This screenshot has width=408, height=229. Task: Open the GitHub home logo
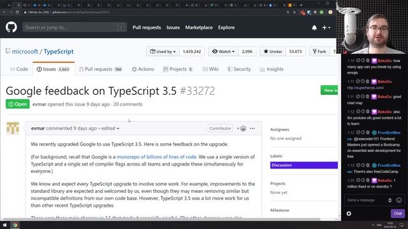[x=11, y=27]
